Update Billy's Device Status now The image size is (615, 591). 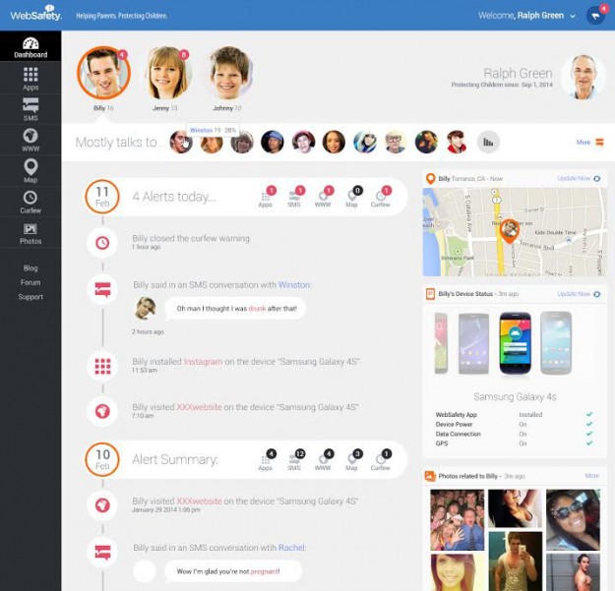pos(579,294)
